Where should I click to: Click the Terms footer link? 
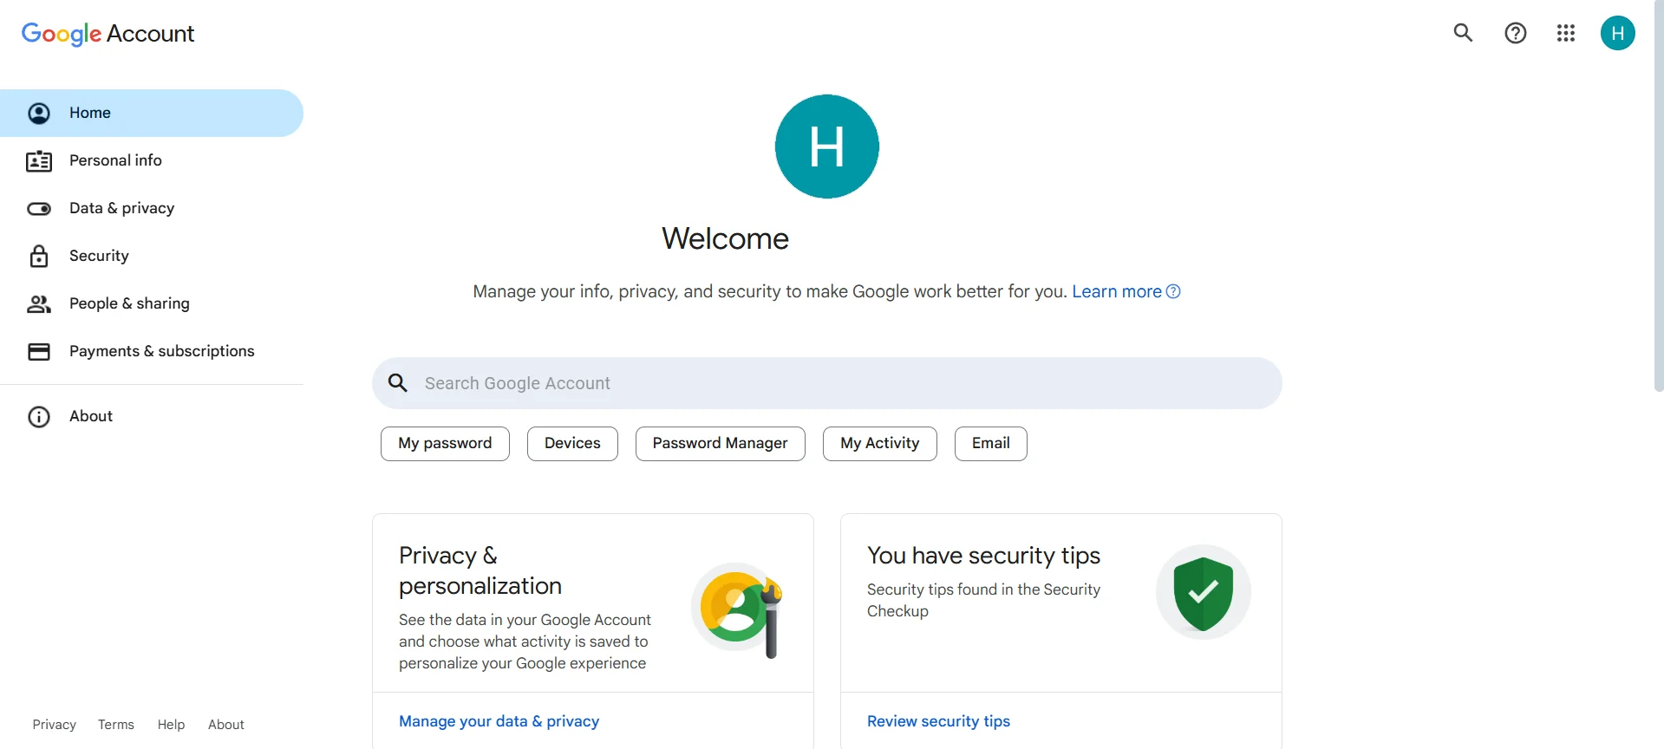coord(116,725)
